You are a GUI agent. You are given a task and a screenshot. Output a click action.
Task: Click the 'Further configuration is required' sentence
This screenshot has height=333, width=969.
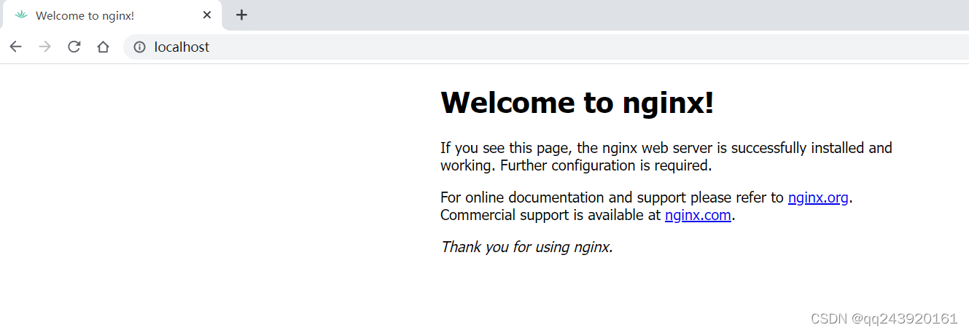tap(606, 165)
